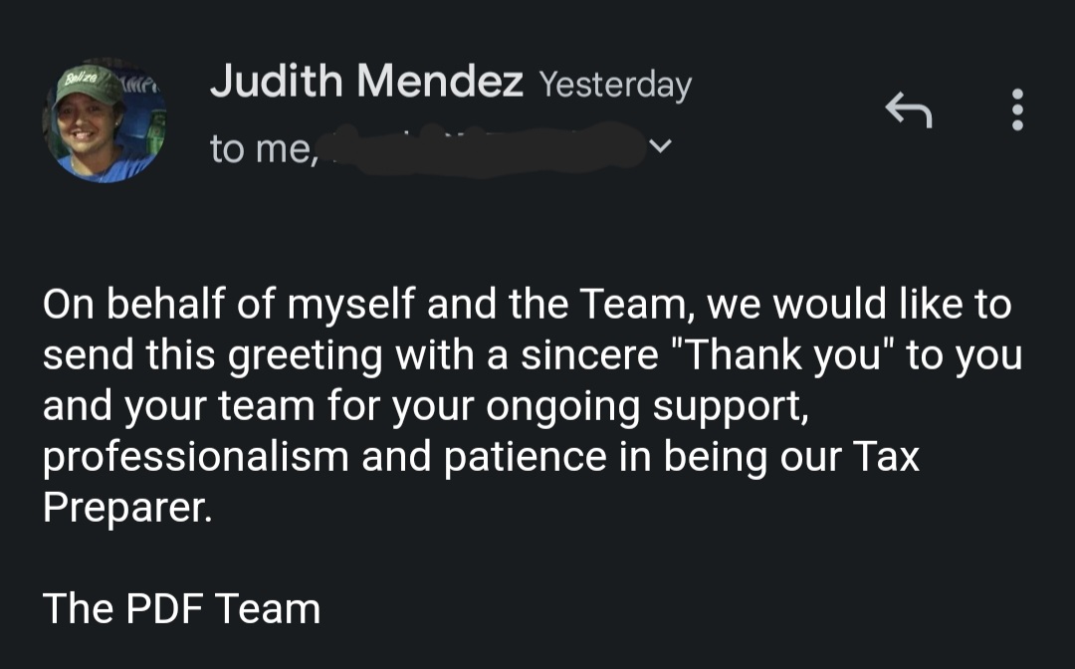
Task: View Judith Mendez's profile photo
Action: [x=105, y=119]
